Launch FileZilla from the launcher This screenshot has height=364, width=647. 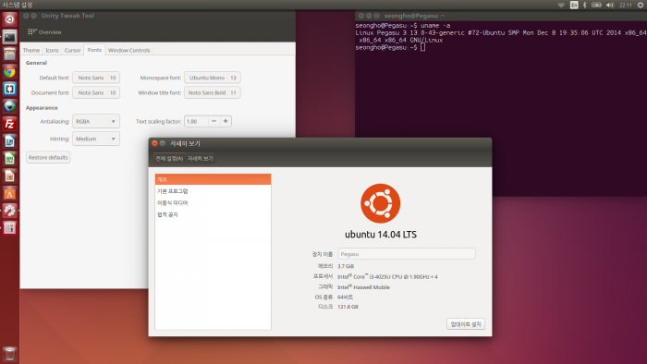(9, 124)
